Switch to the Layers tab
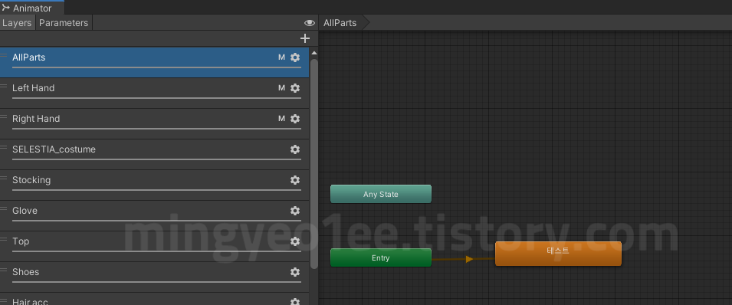The width and height of the screenshot is (732, 305). pos(18,23)
